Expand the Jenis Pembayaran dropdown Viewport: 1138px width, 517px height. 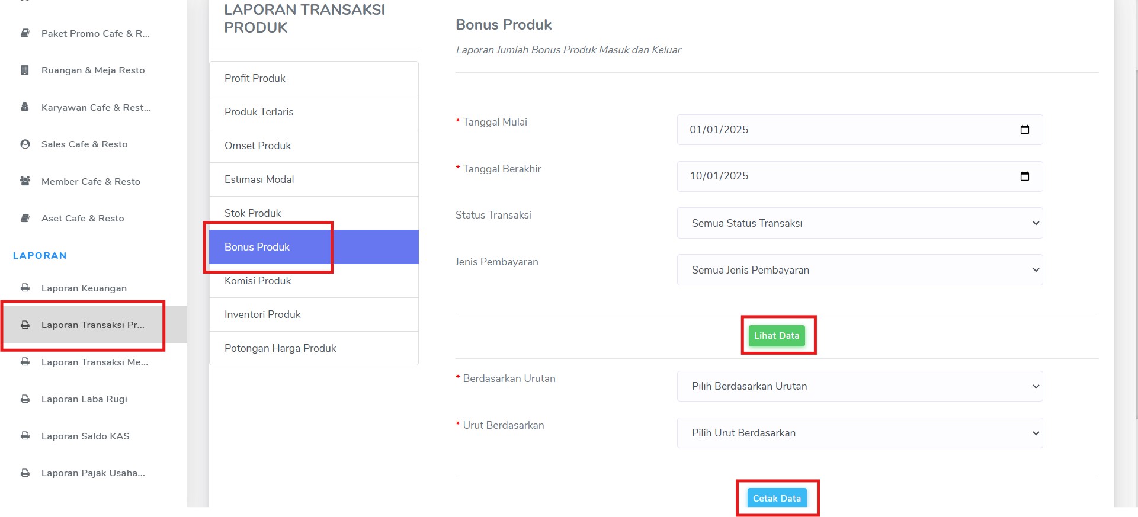point(860,270)
